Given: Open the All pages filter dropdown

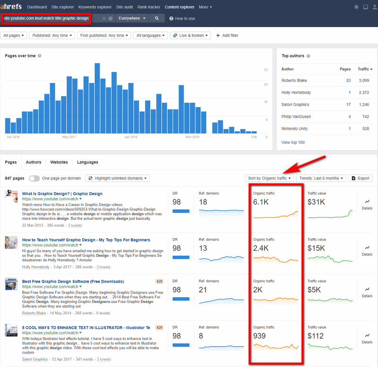Looking at the screenshot, I should 14,36.
